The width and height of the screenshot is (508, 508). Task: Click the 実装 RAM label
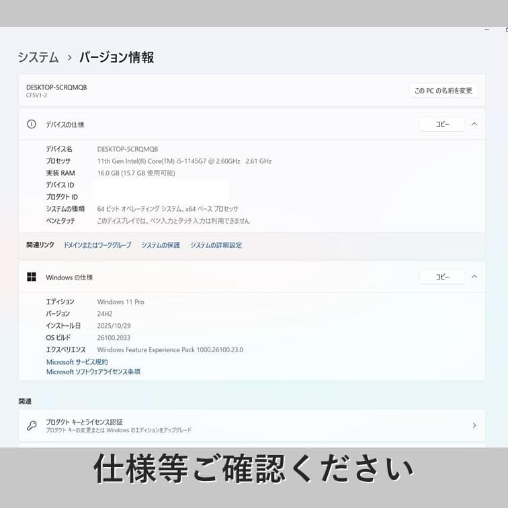point(60,173)
